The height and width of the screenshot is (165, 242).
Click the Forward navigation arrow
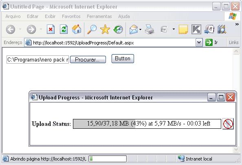tap(31, 29)
